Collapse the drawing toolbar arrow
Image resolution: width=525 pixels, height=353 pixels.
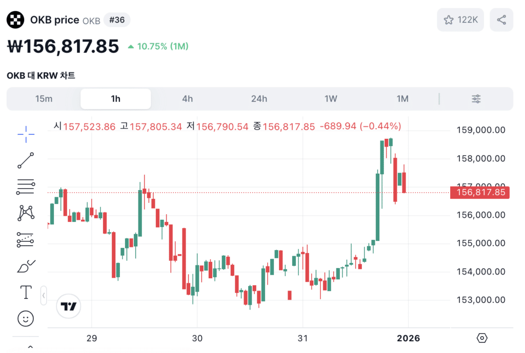(44, 296)
